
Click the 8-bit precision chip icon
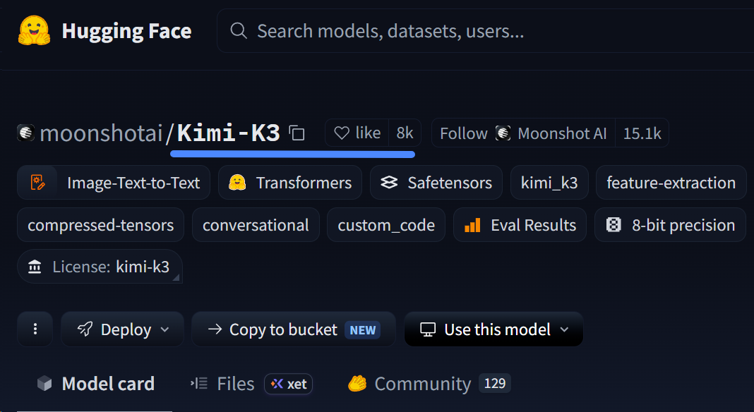[x=613, y=225]
